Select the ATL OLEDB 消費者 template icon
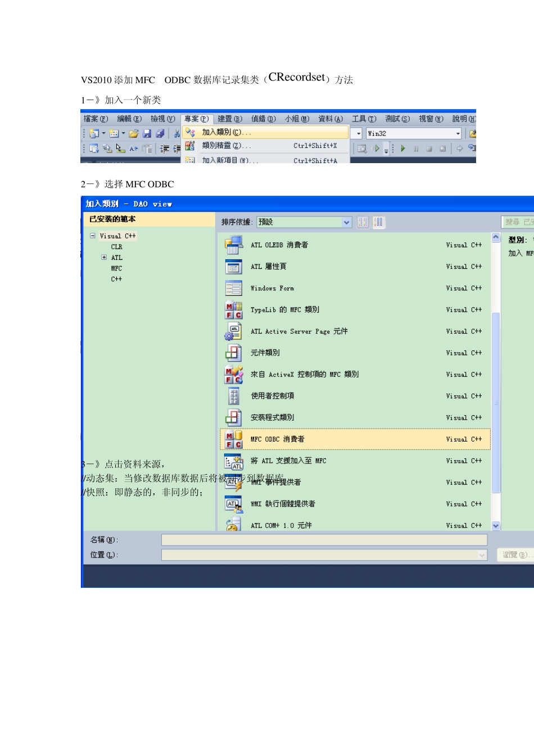Viewport: 534px width, 756px height. coord(233,245)
